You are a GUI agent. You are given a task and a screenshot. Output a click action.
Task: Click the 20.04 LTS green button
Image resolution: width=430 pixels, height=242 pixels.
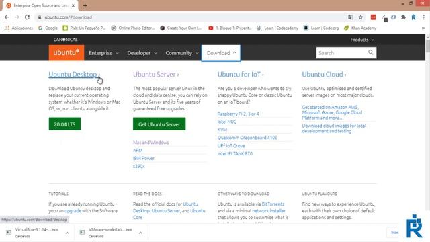pyautogui.click(x=64, y=124)
